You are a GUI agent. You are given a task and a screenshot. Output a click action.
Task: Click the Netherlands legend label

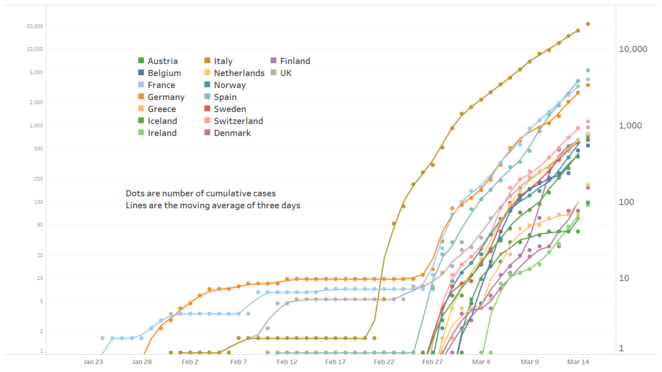point(239,73)
